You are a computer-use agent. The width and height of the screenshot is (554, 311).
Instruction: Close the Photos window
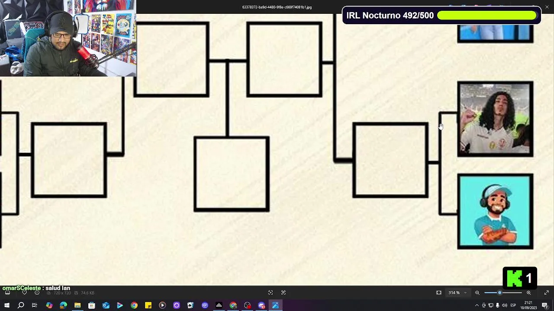click(x=548, y=7)
